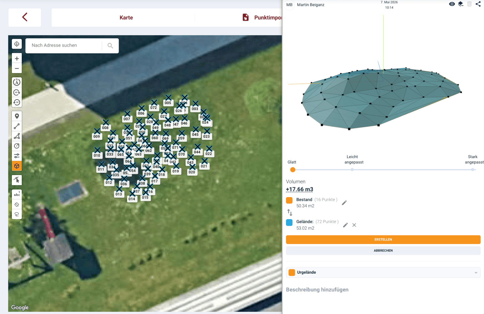Zoom in on the map

click(17, 58)
